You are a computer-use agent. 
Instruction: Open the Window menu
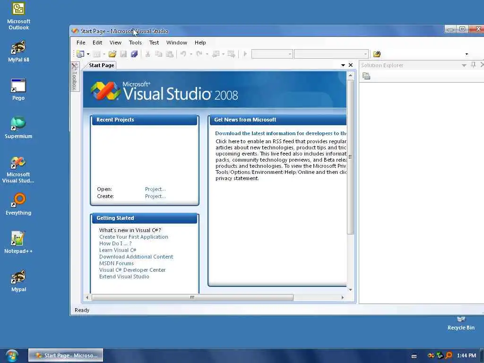click(177, 43)
